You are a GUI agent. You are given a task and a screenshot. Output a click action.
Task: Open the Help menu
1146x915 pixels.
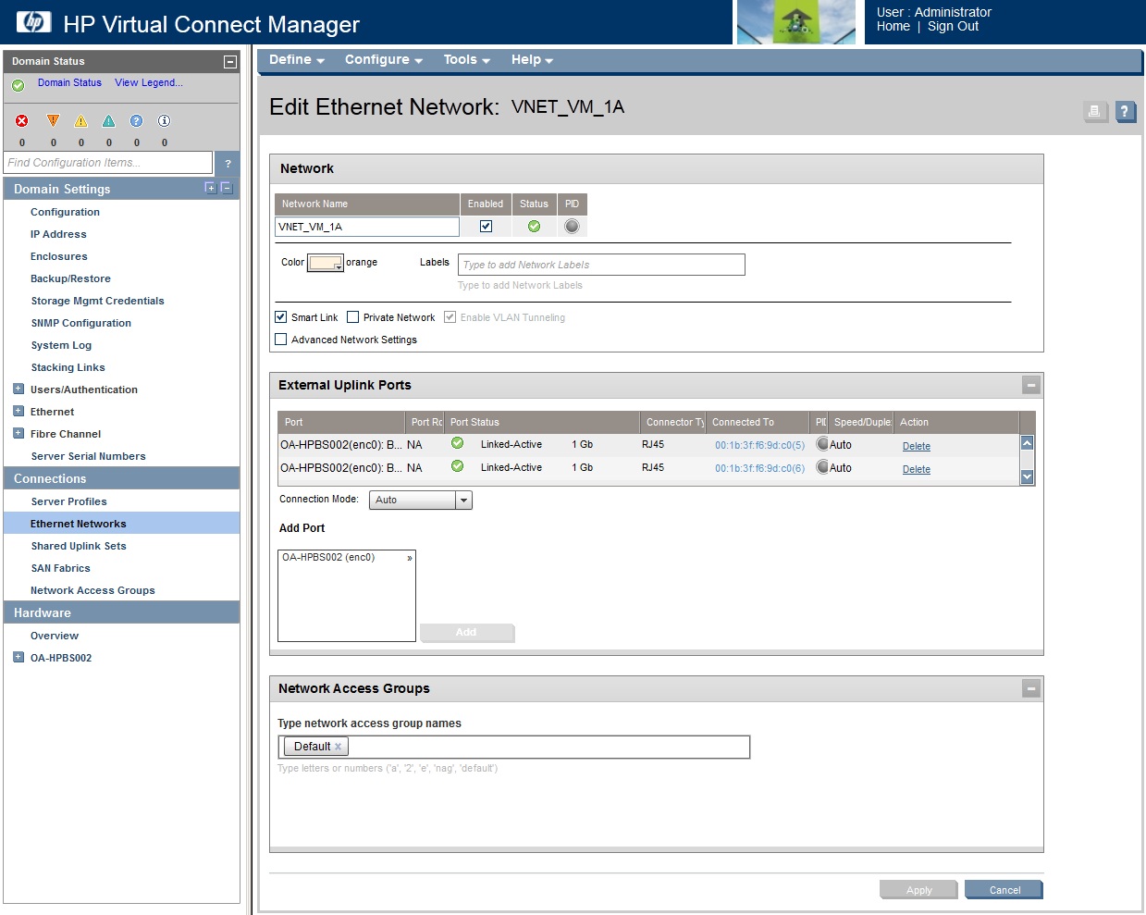tap(533, 60)
